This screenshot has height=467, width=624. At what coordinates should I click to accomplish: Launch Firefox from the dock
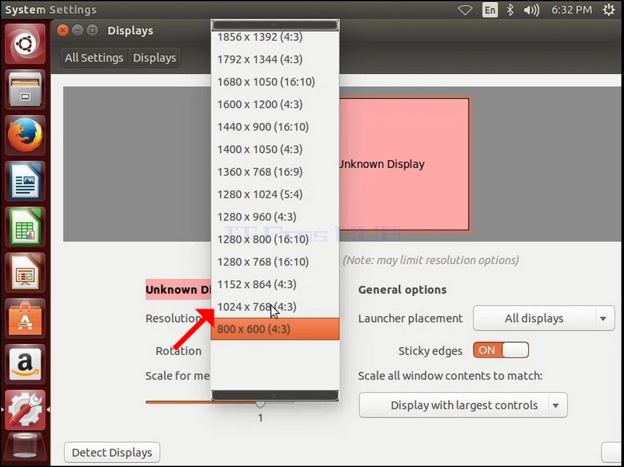[x=25, y=135]
